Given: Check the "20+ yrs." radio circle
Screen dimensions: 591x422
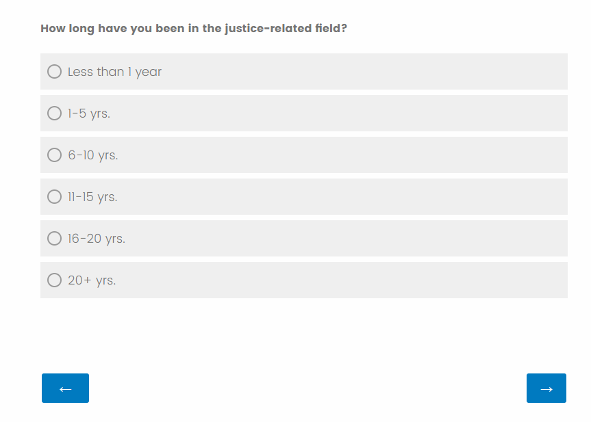Looking at the screenshot, I should [x=55, y=280].
